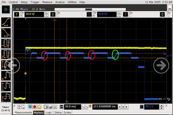
Task: Click the red stop acquisition button
Action: click(x=35, y=107)
